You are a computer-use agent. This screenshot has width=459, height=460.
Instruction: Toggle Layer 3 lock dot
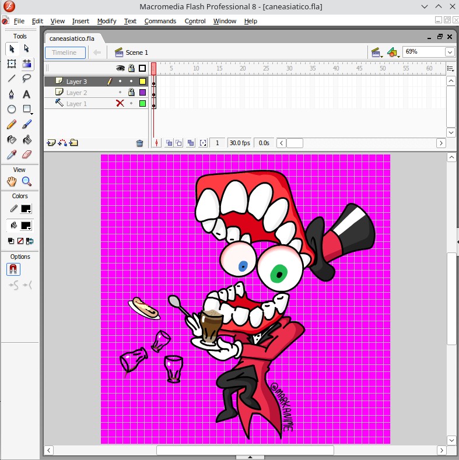131,81
